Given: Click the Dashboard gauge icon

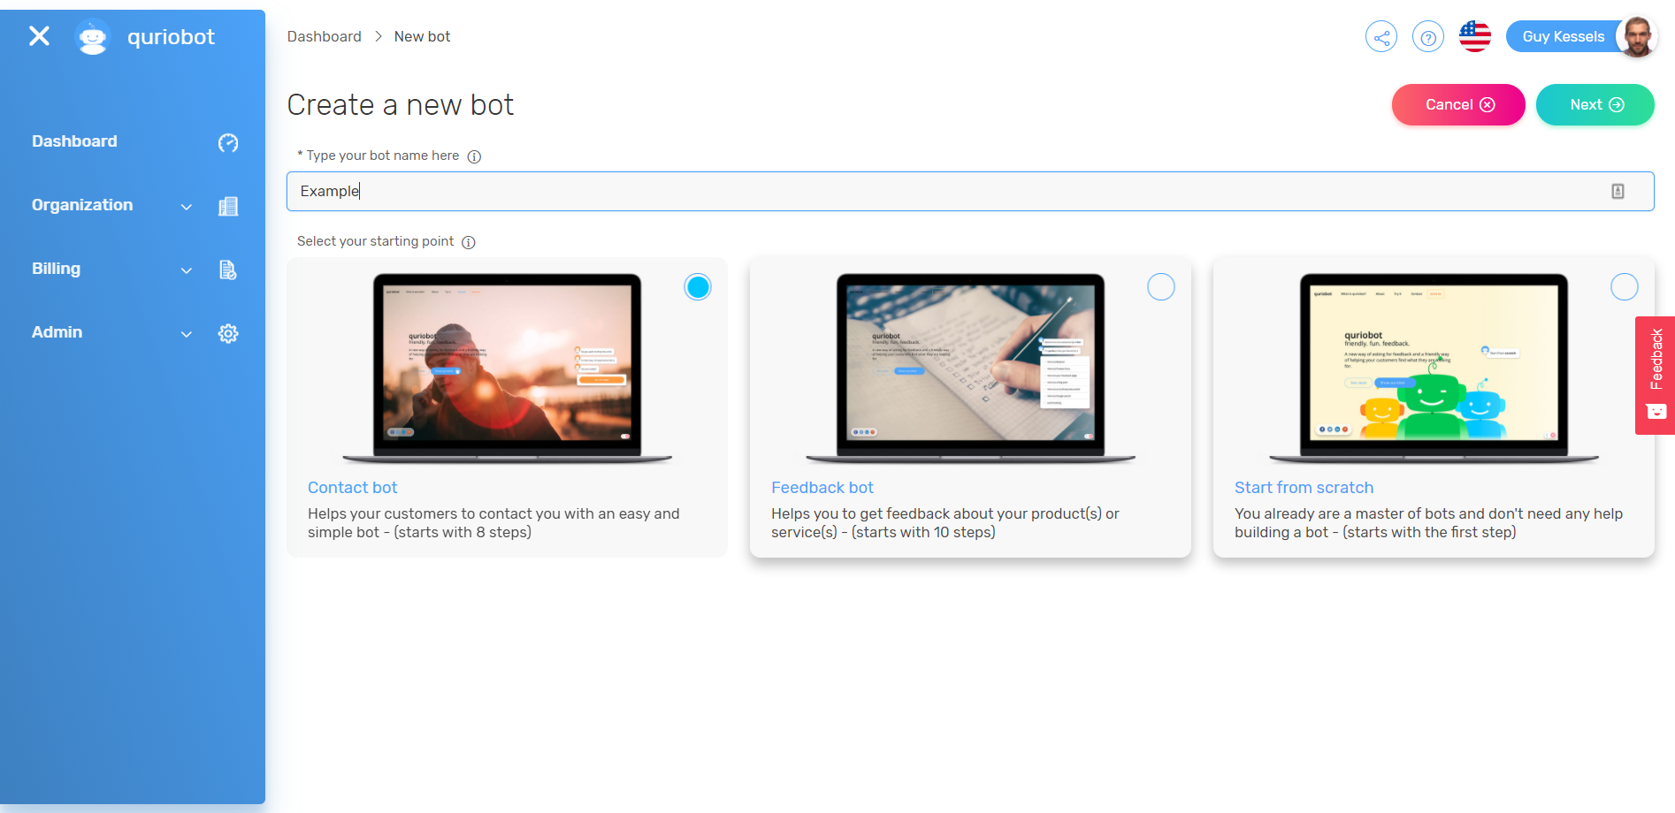Looking at the screenshot, I should click(x=228, y=143).
